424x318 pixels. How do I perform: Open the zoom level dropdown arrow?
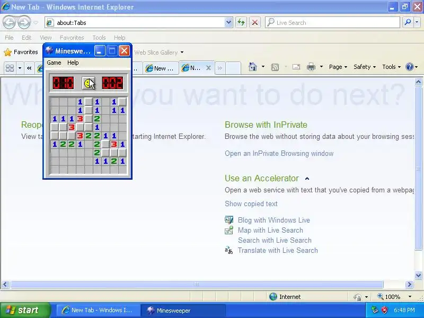pos(410,297)
